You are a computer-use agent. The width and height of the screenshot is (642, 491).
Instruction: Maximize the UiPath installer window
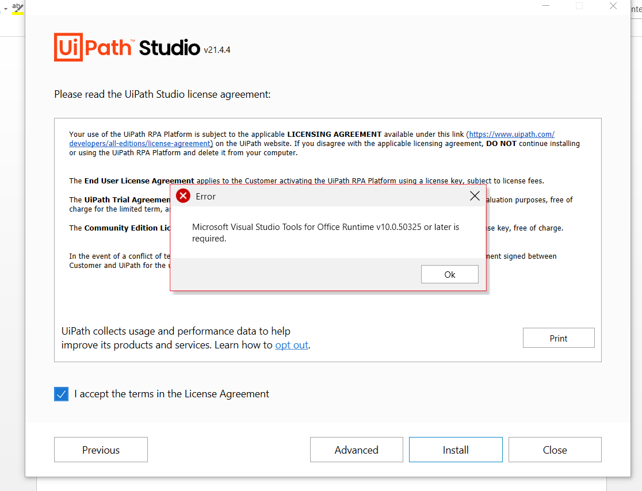click(x=579, y=6)
